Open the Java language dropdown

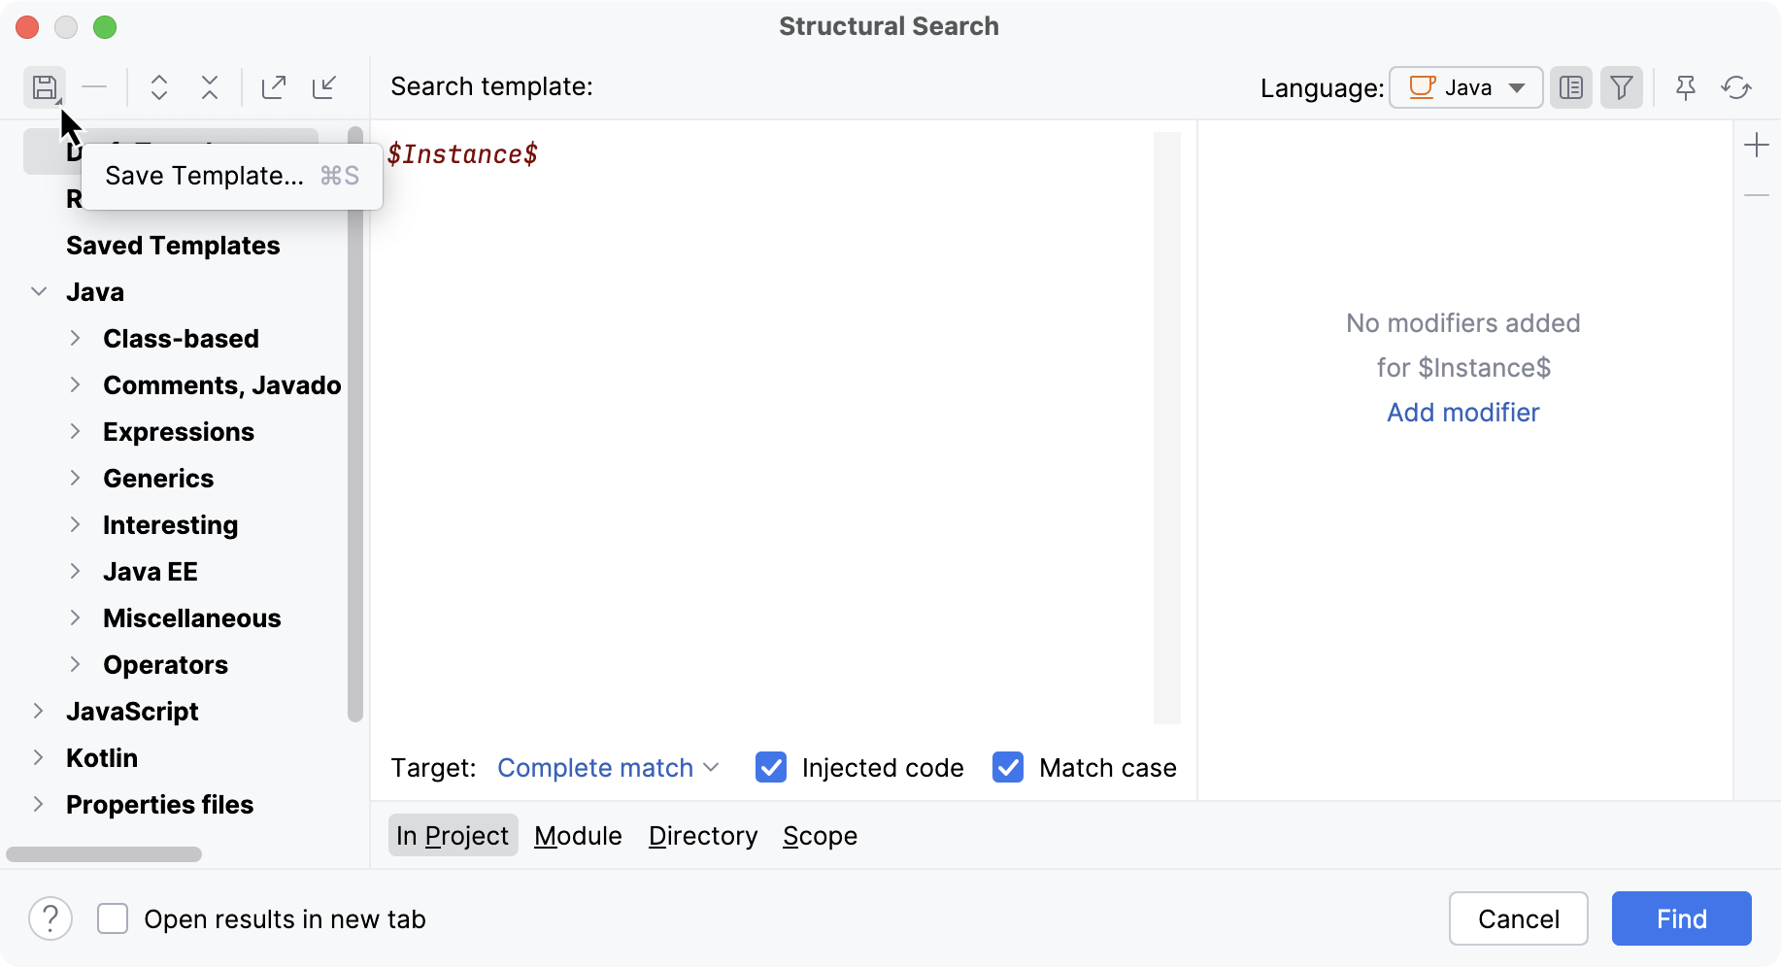(x=1465, y=87)
